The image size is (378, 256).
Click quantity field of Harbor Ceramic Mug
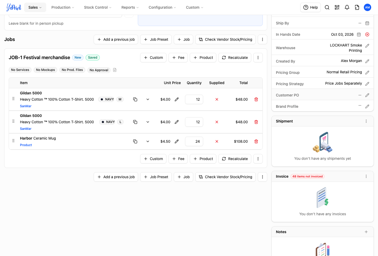coord(194,141)
